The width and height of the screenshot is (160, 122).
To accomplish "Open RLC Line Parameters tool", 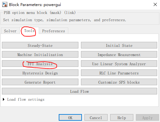I will coord(119,73).
